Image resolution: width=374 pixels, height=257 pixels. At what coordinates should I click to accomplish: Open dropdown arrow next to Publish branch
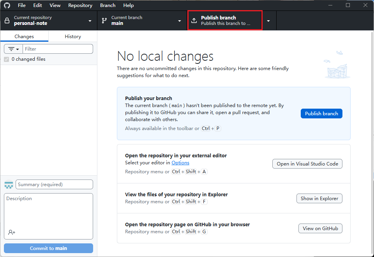(268, 21)
